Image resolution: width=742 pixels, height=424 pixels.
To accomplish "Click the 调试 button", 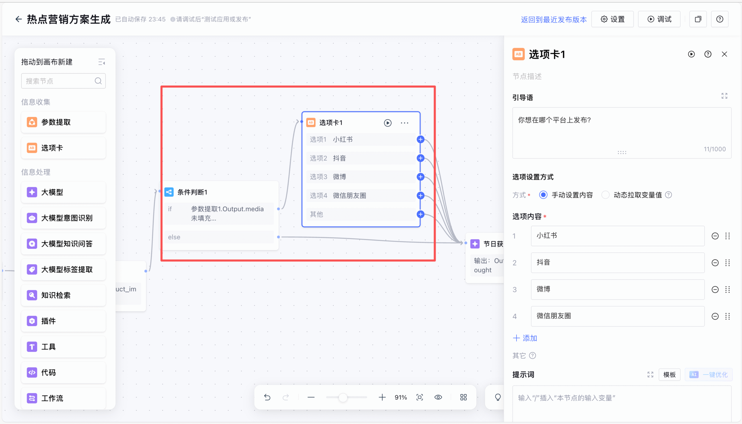I will coord(659,19).
